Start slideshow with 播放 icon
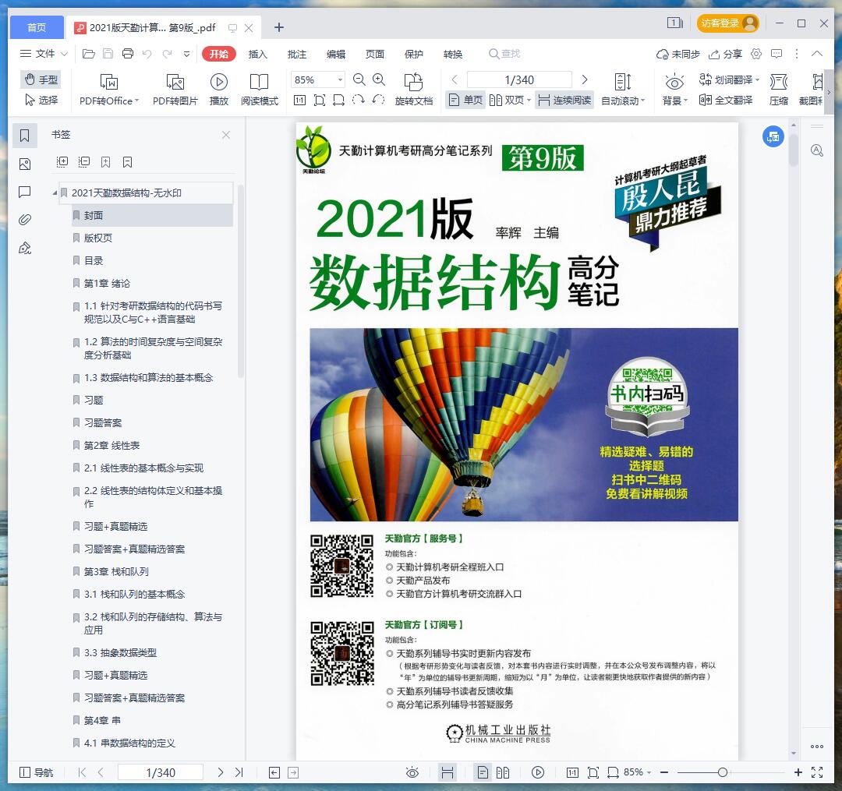842x791 pixels. click(218, 89)
